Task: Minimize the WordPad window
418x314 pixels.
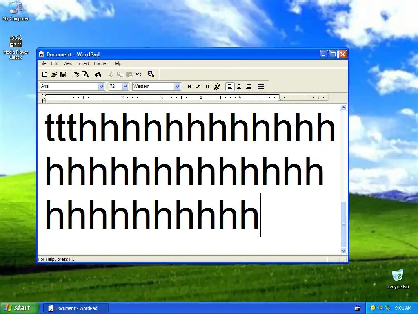Action: pos(324,54)
